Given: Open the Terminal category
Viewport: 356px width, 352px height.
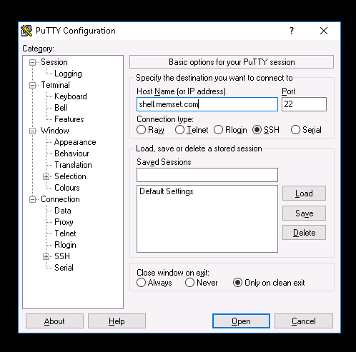Looking at the screenshot, I should click(56, 85).
